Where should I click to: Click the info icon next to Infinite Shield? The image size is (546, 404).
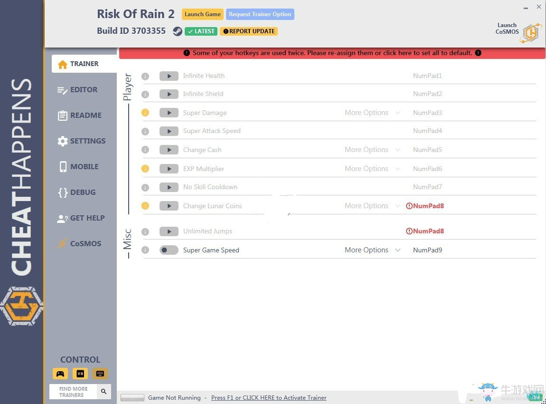pos(145,94)
